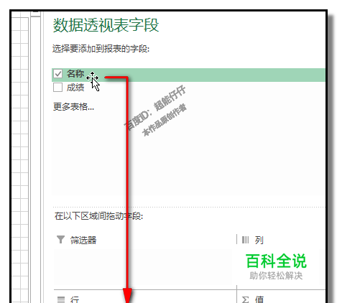The height and width of the screenshot is (303, 337).
Task: Select the 名称 field label
Action: coord(75,74)
